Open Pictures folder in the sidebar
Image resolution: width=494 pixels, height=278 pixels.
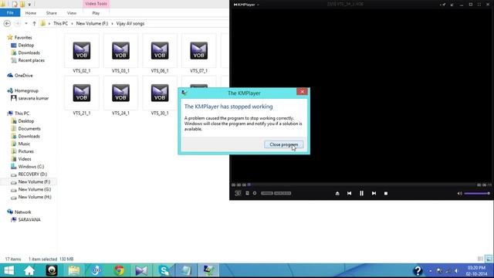click(25, 151)
